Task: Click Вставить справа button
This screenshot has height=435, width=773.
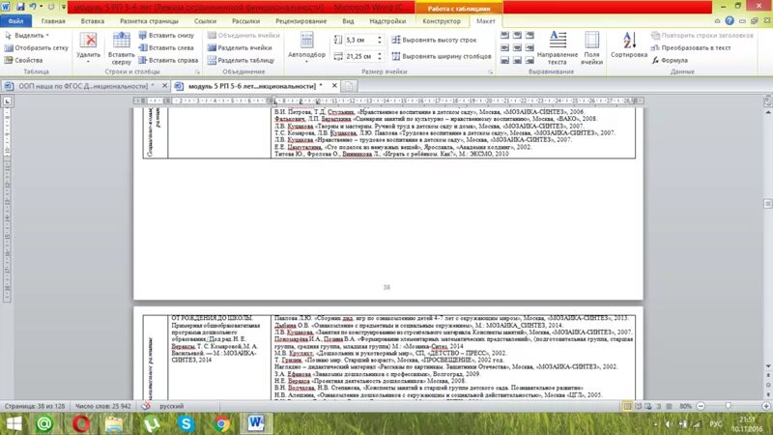Action: coord(168,60)
